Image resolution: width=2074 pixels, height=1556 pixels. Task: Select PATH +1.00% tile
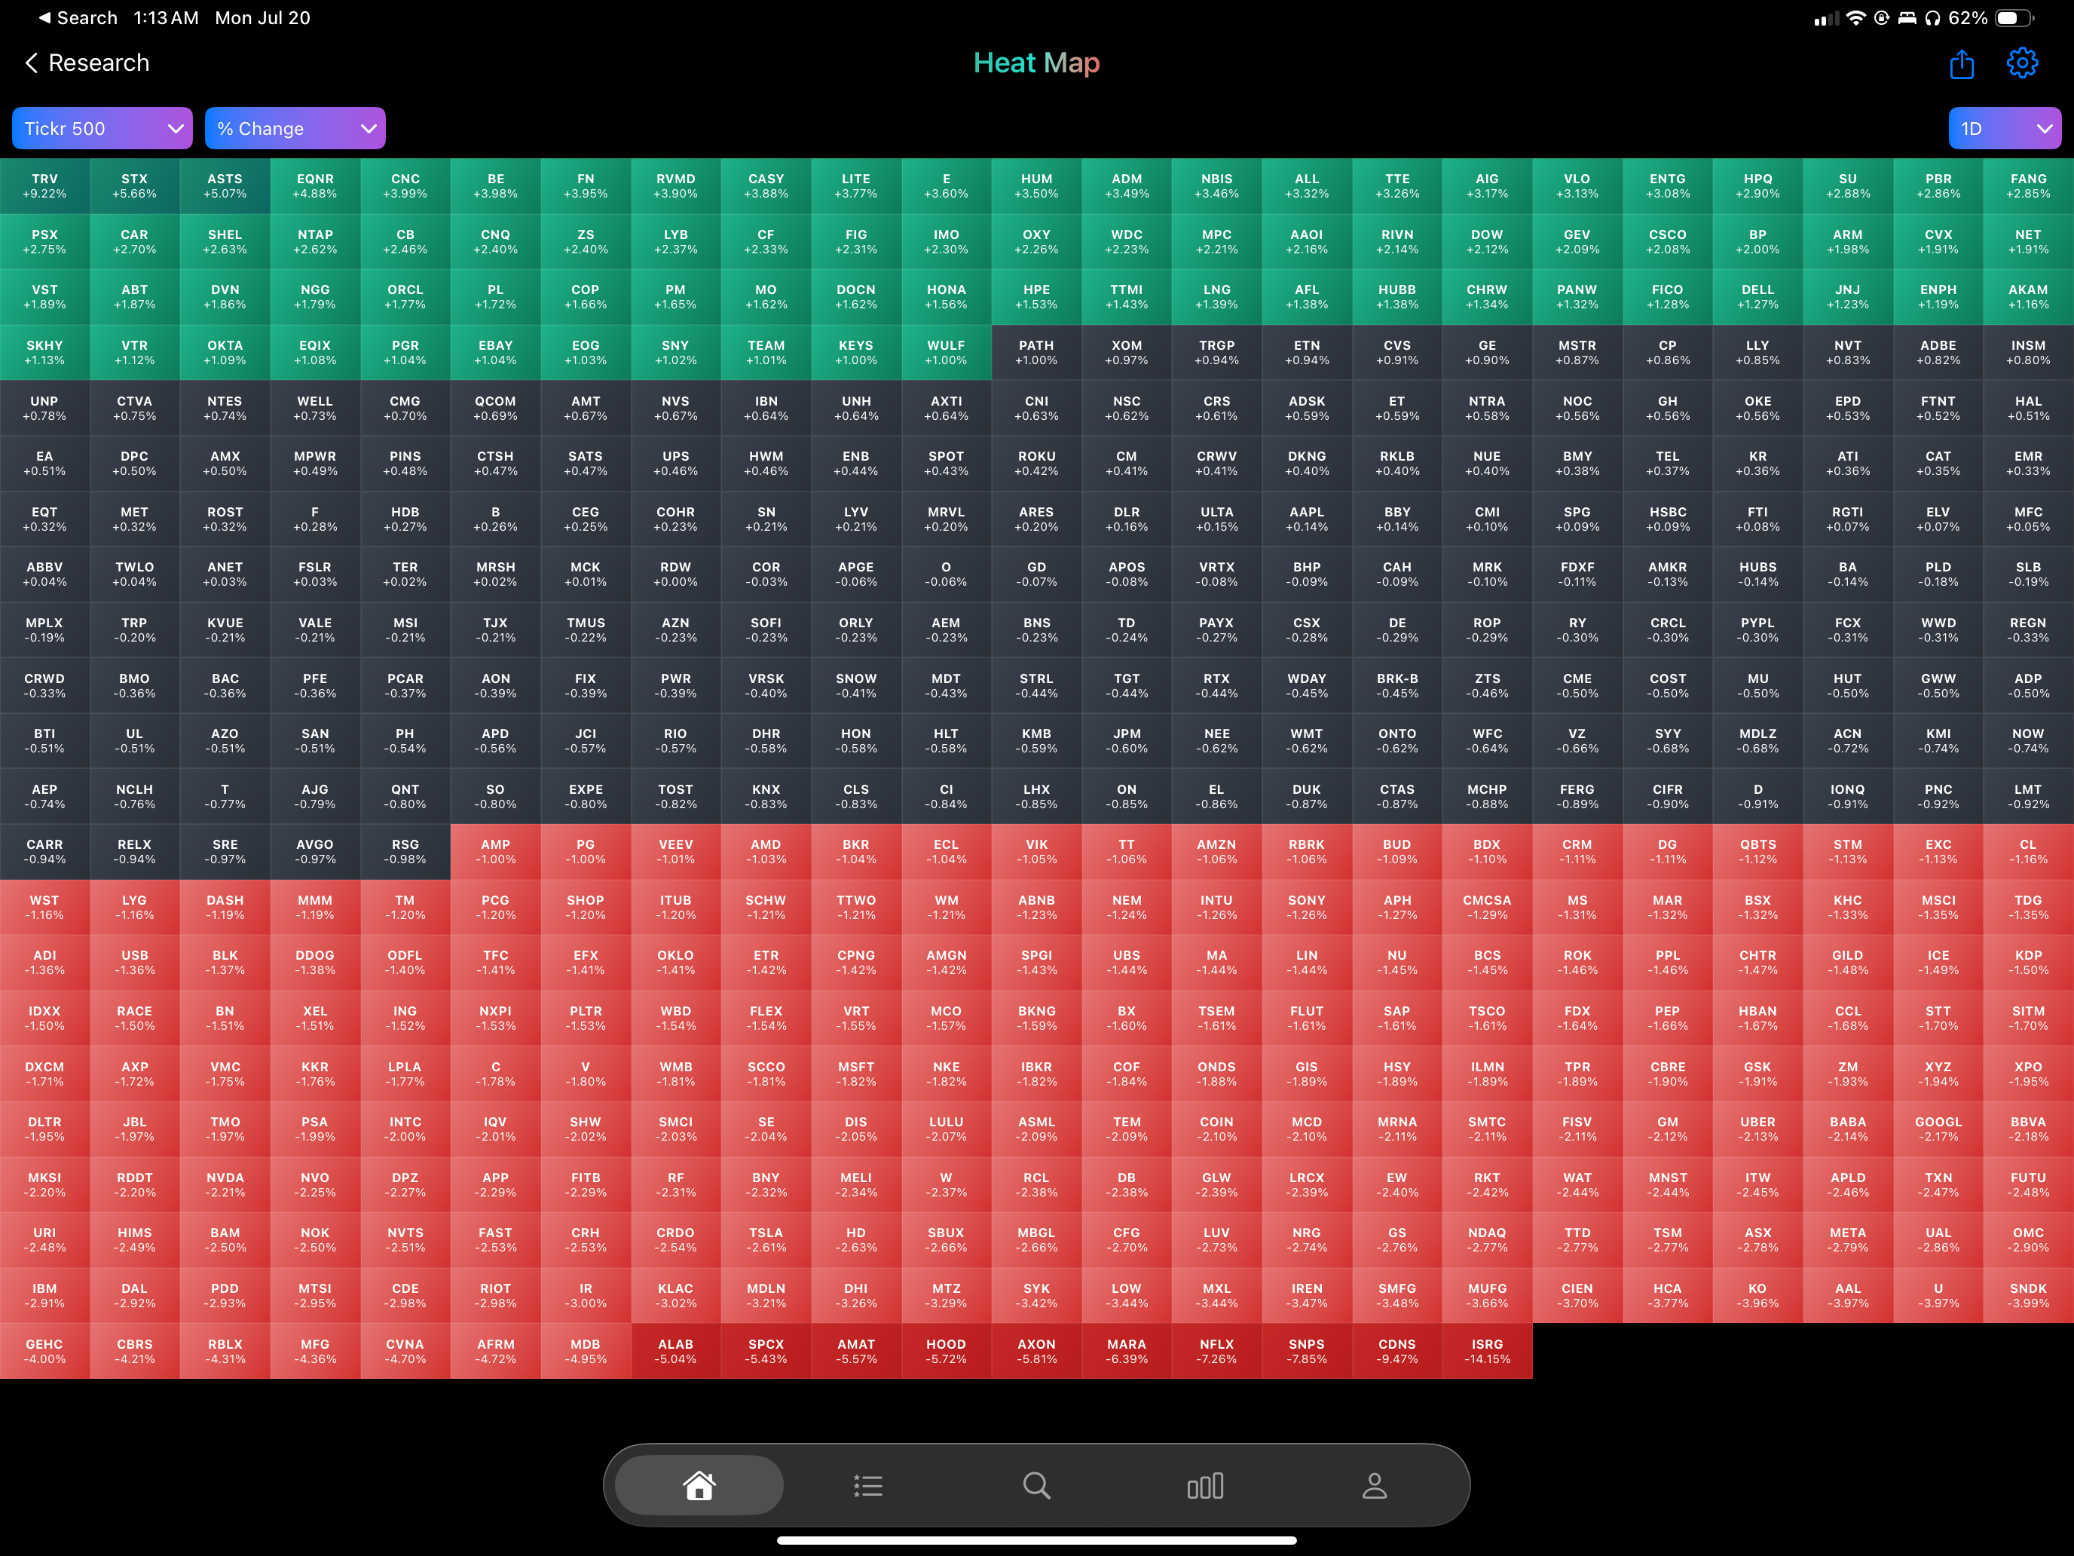tap(1037, 353)
